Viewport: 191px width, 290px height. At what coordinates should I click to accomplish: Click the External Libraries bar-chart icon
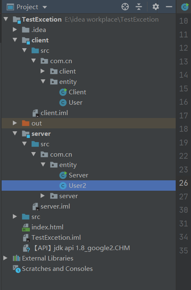[x=17, y=258]
